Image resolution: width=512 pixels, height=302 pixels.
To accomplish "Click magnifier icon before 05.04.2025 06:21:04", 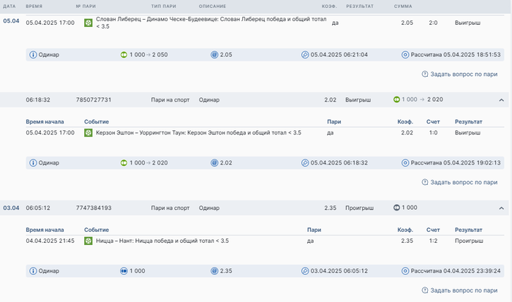I will coord(305,55).
